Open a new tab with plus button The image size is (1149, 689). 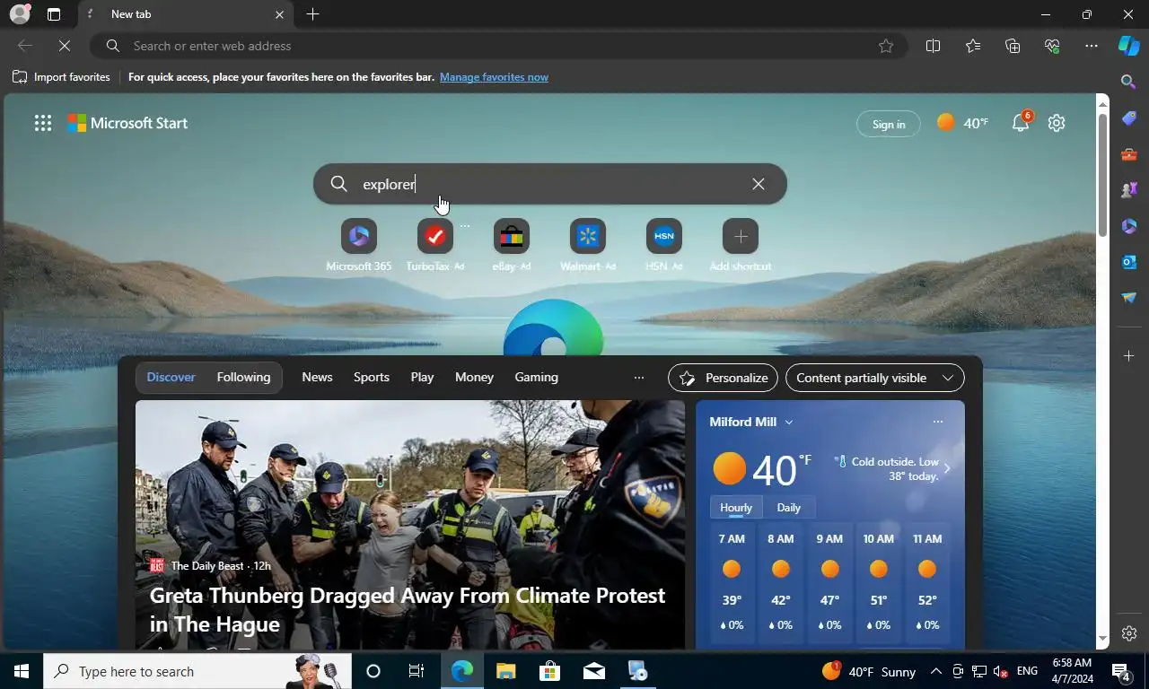tap(312, 14)
